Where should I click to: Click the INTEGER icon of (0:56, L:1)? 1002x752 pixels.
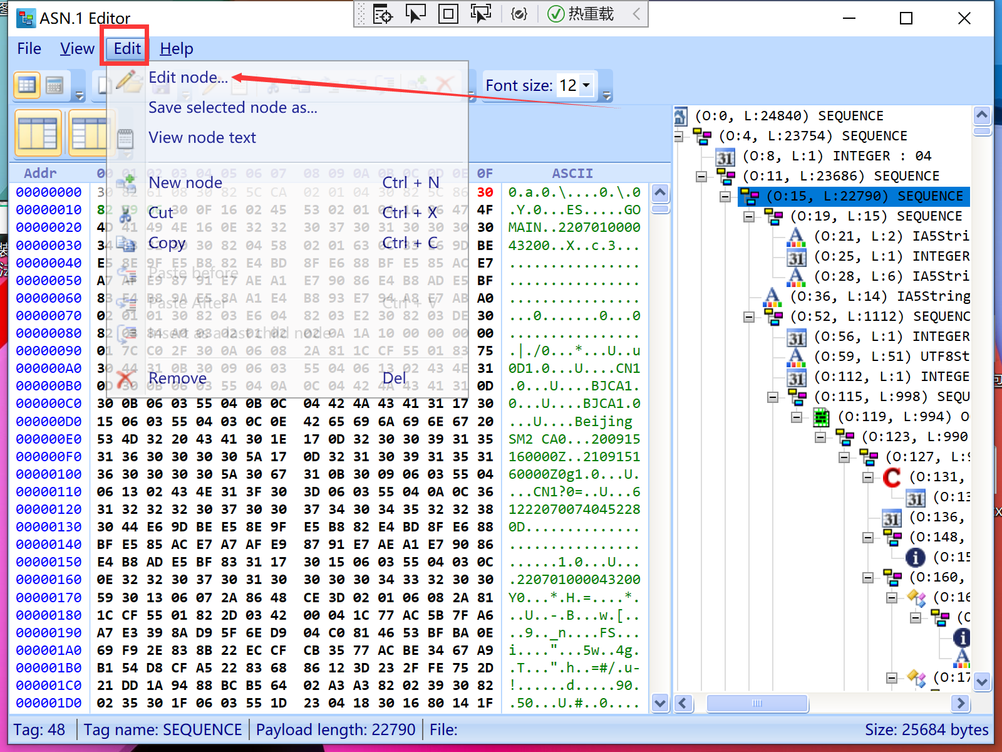tap(796, 337)
